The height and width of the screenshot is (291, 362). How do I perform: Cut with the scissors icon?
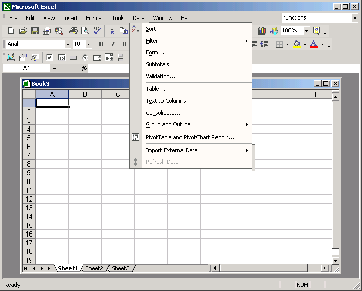pos(112,31)
